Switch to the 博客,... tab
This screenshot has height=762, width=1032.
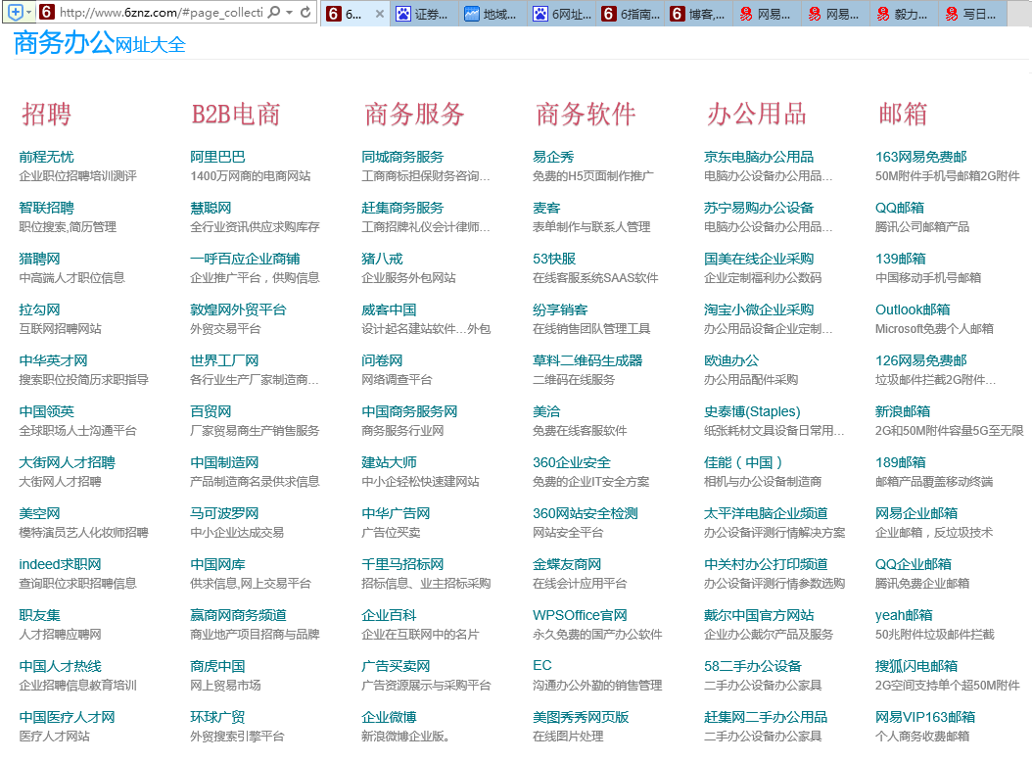pos(698,14)
